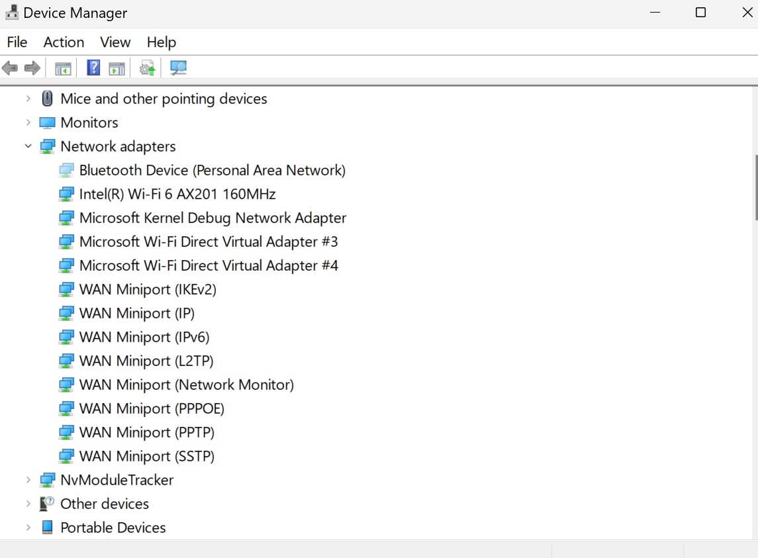
Task: Click the Network adapters category icon
Action: (48, 146)
